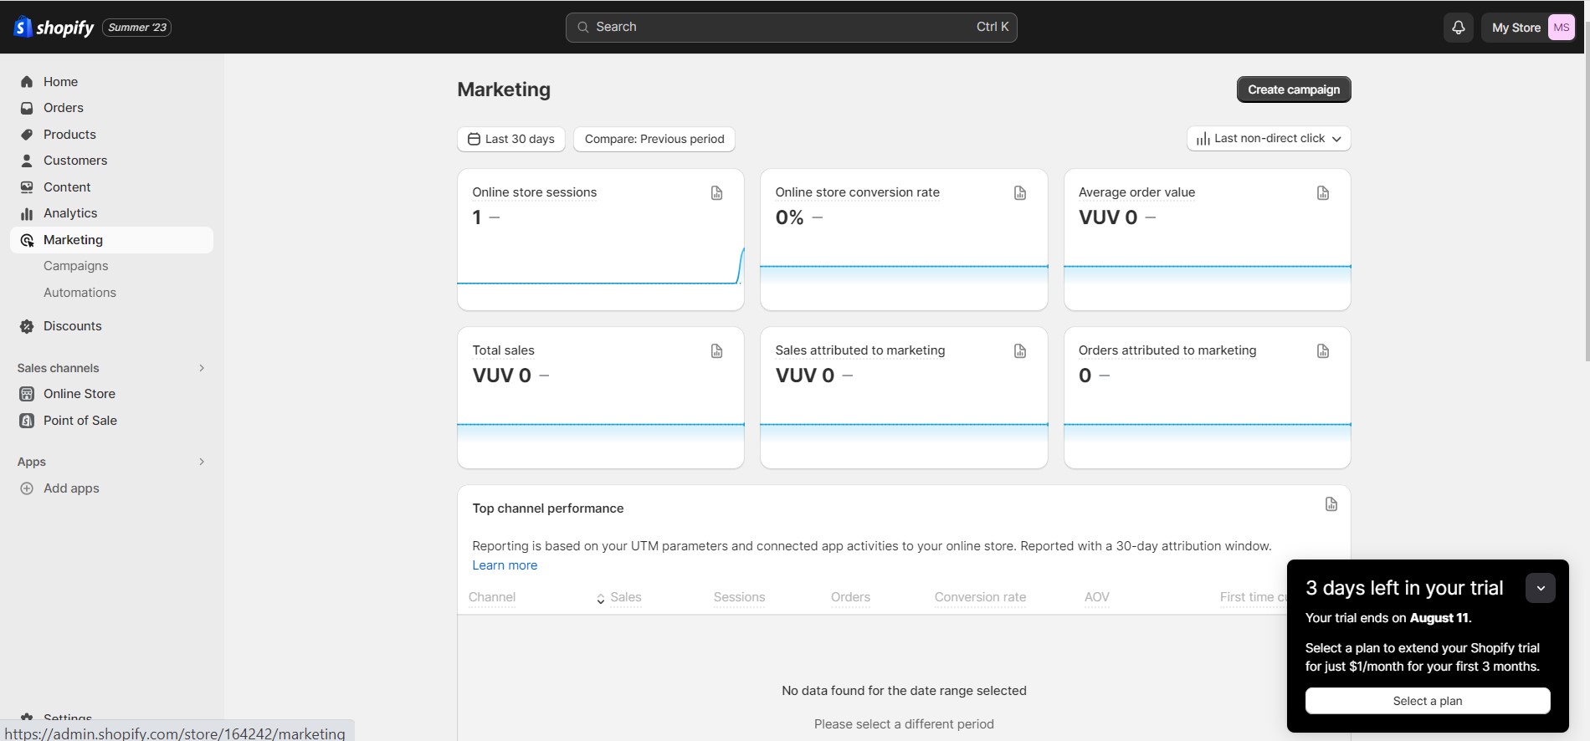Image resolution: width=1590 pixels, height=741 pixels.
Task: Click the Conversion rate column header
Action: coord(980,597)
